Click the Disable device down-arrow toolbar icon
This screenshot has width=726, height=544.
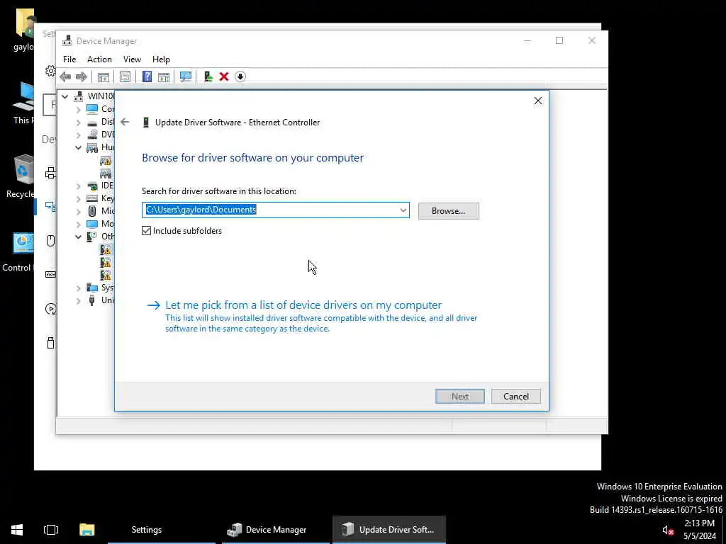240,76
